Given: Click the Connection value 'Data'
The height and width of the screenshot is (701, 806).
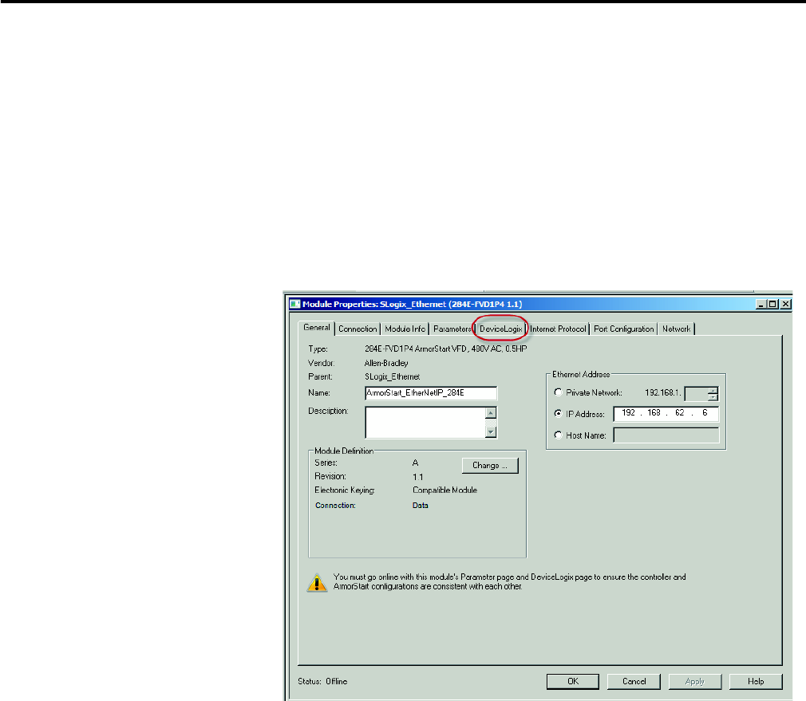Looking at the screenshot, I should tap(420, 506).
